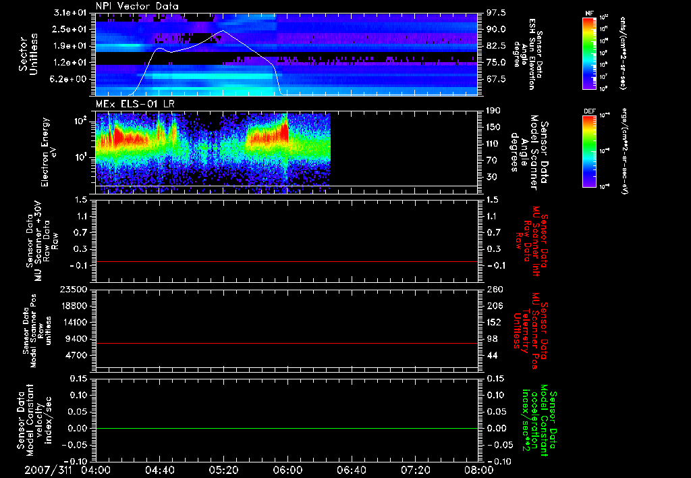Screen dimensions: 691x478
Task: Click the 9400 scanner position tick label
Action: (x=77, y=339)
